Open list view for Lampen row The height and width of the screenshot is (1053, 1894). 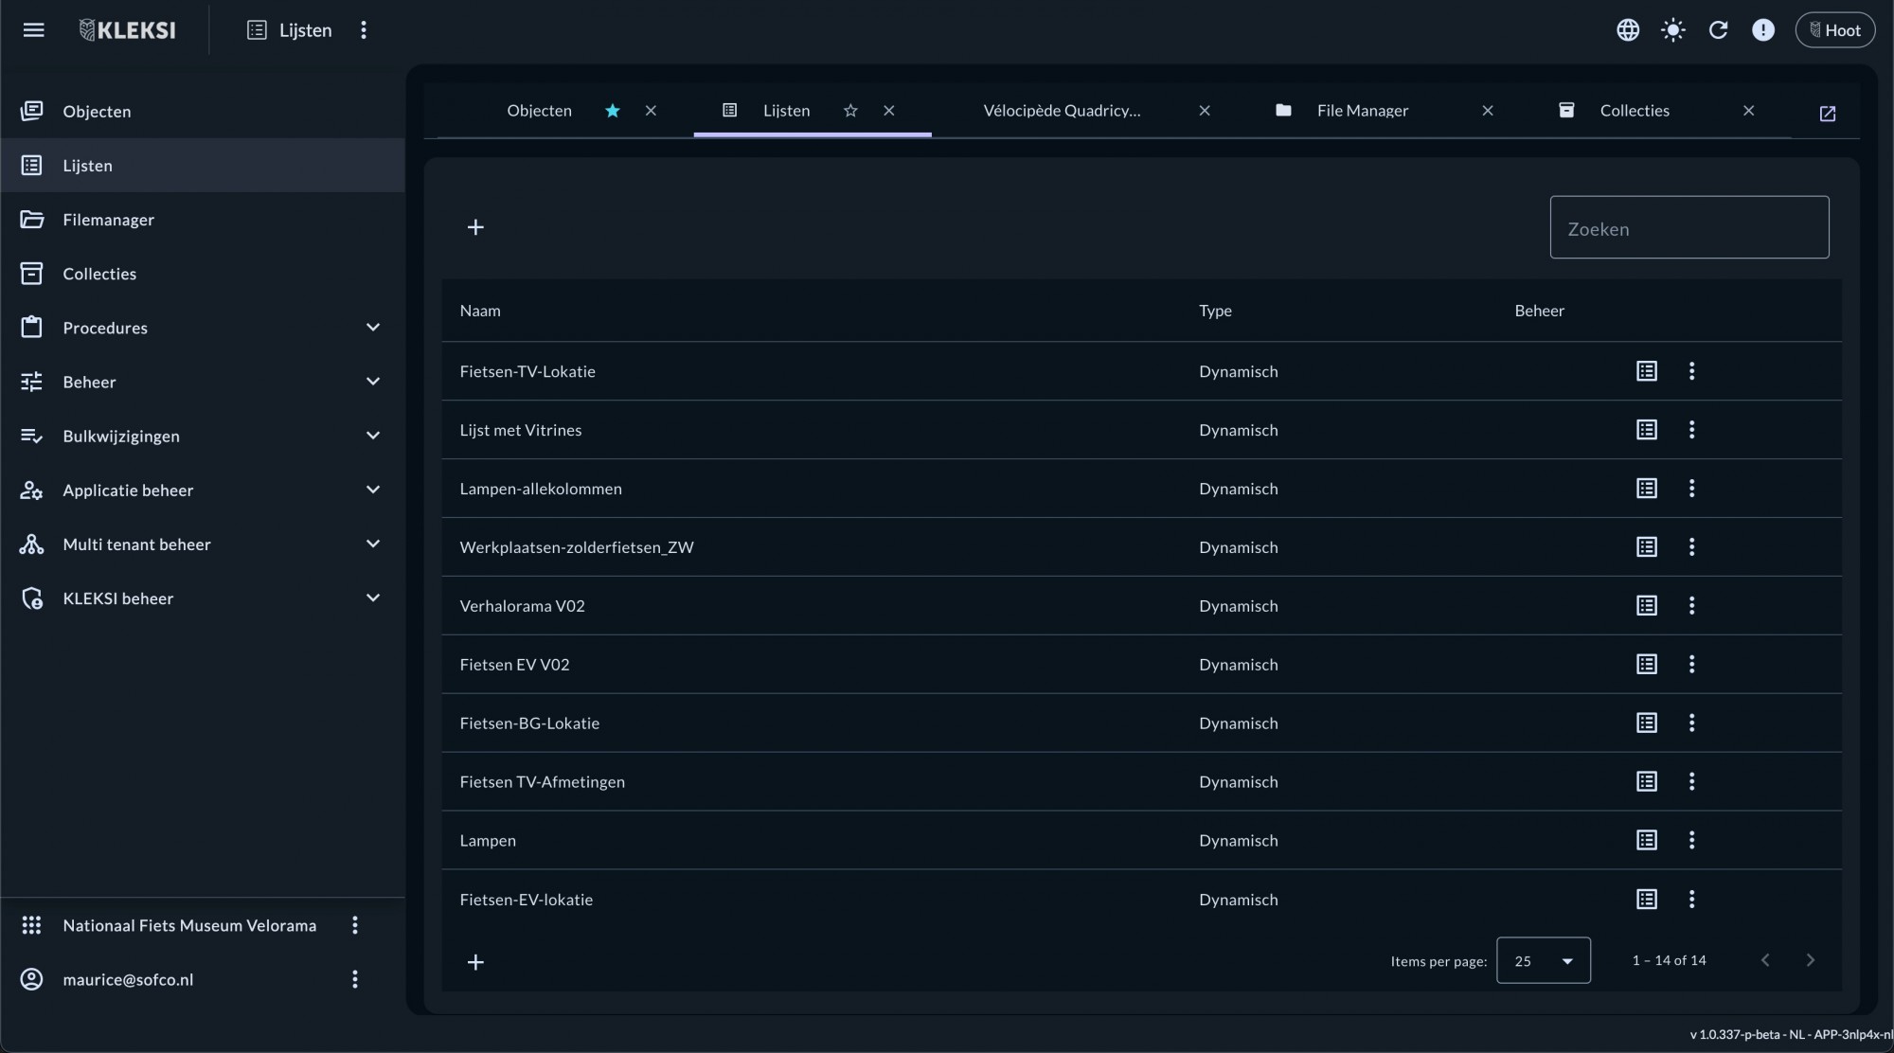click(x=1647, y=841)
